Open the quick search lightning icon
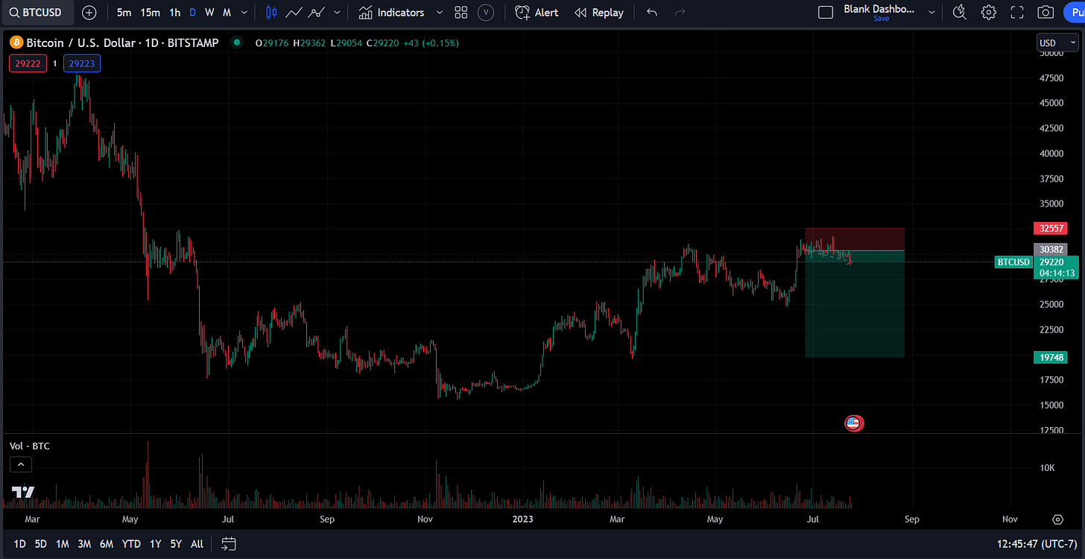The height and width of the screenshot is (559, 1085). pos(960,13)
